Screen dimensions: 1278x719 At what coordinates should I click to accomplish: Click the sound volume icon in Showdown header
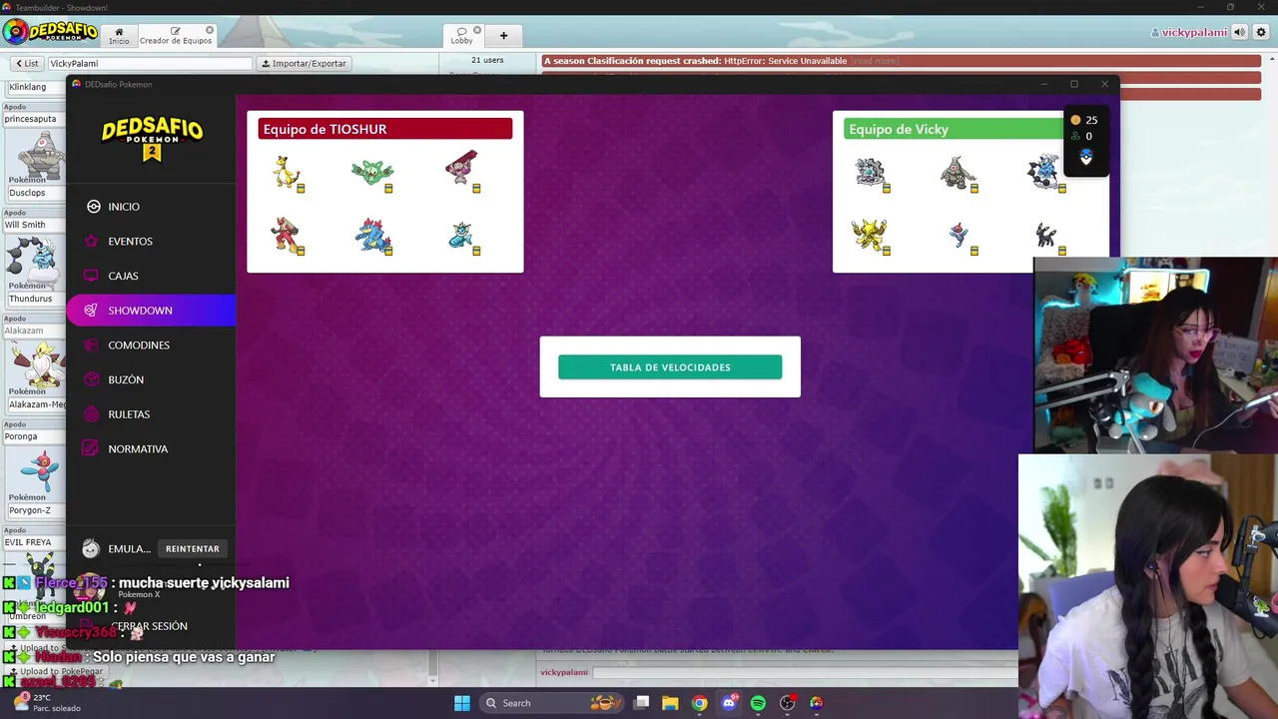coord(1239,32)
